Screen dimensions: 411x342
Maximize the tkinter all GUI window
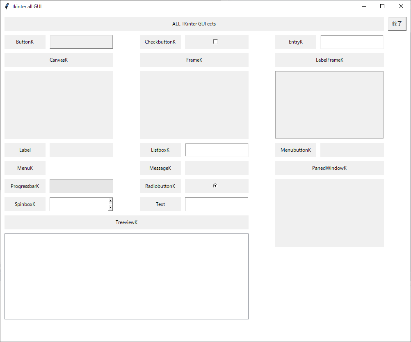pyautogui.click(x=382, y=6)
